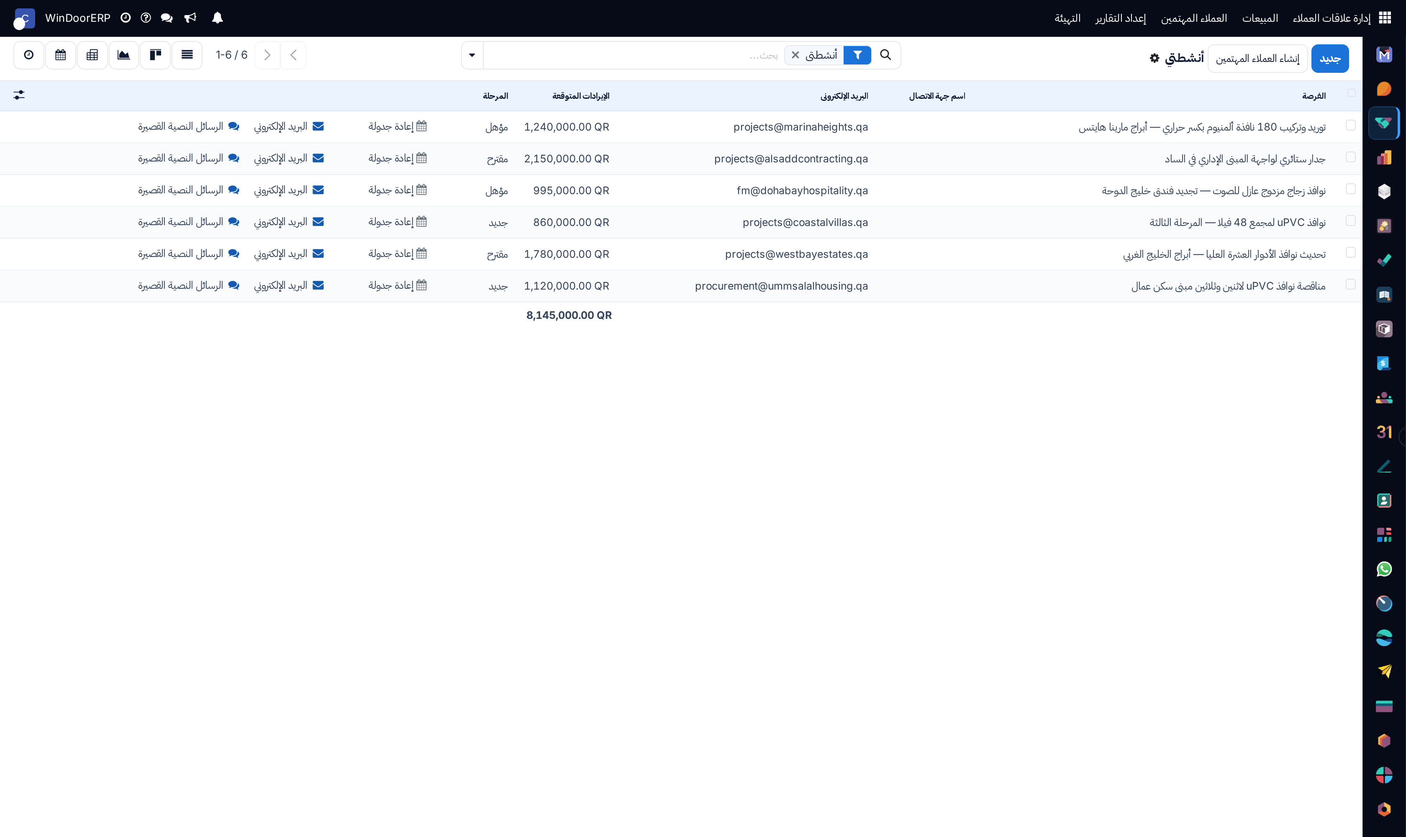Switch to calendar view icon
Viewport: 1406px width, 837px height.
(60, 55)
